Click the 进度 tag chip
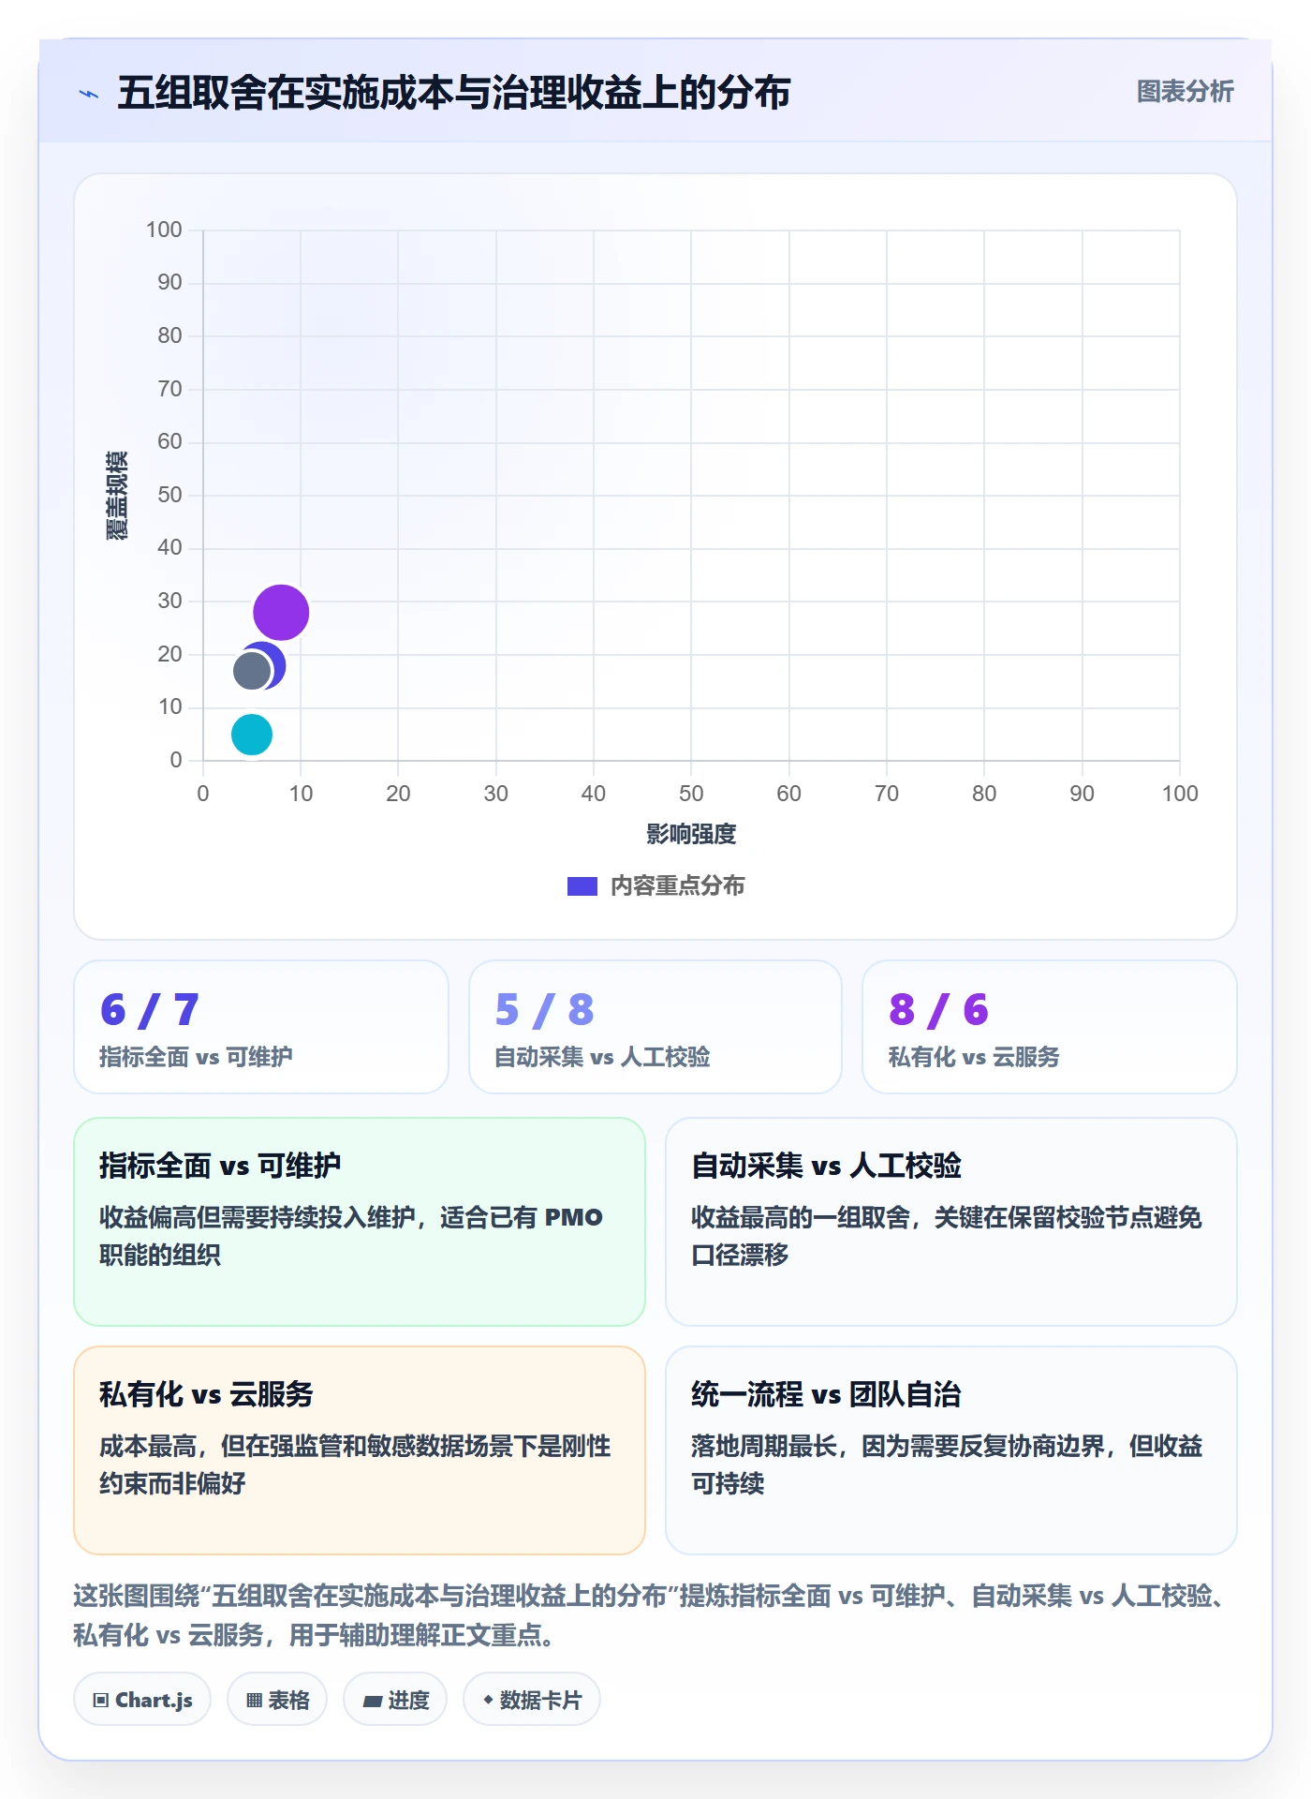Screen dimensions: 1311x1799 coord(395,1700)
